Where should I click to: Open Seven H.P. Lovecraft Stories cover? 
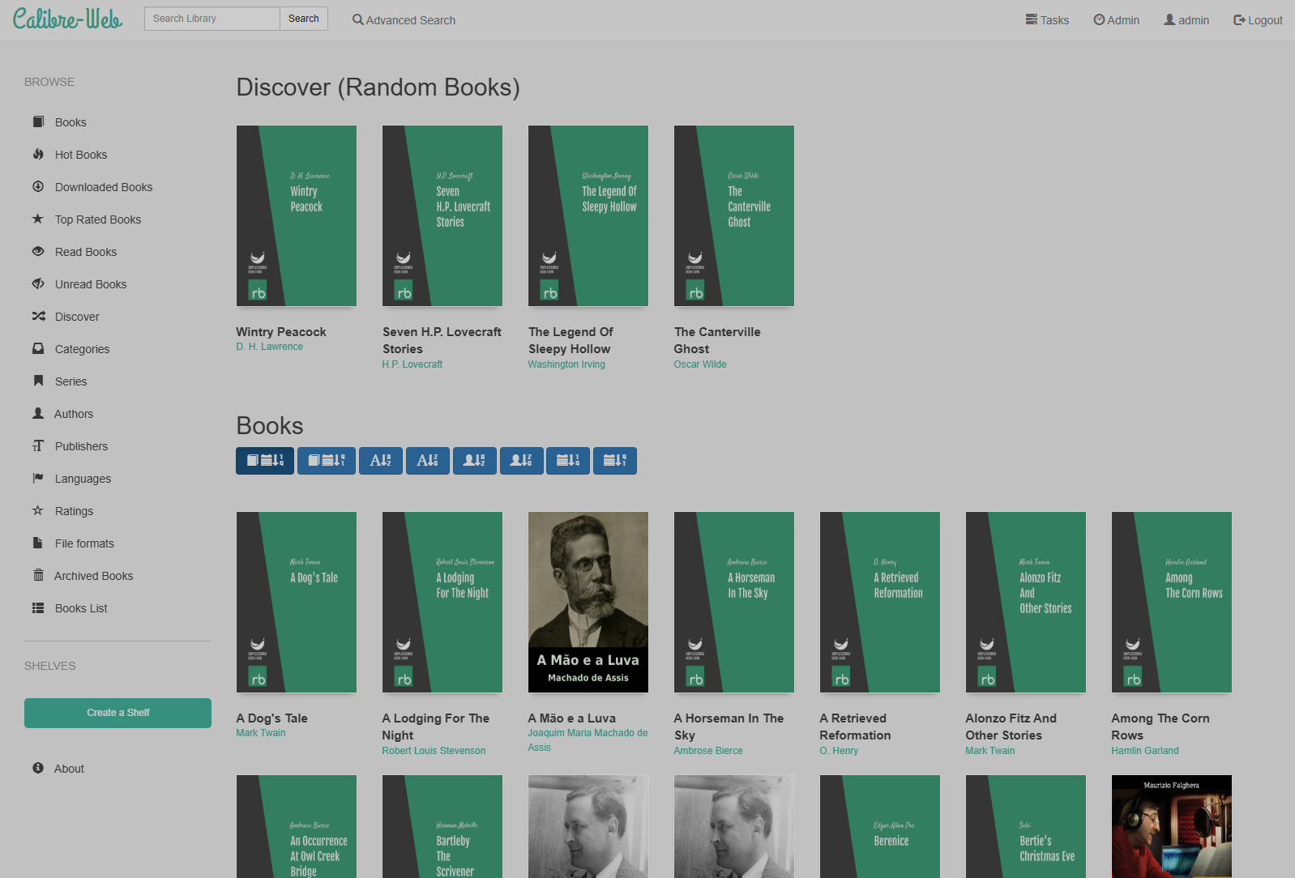pos(442,215)
